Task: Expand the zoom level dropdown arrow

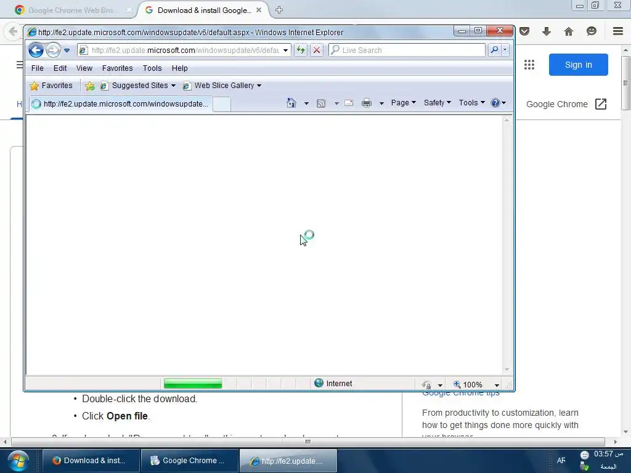Action: coord(497,385)
